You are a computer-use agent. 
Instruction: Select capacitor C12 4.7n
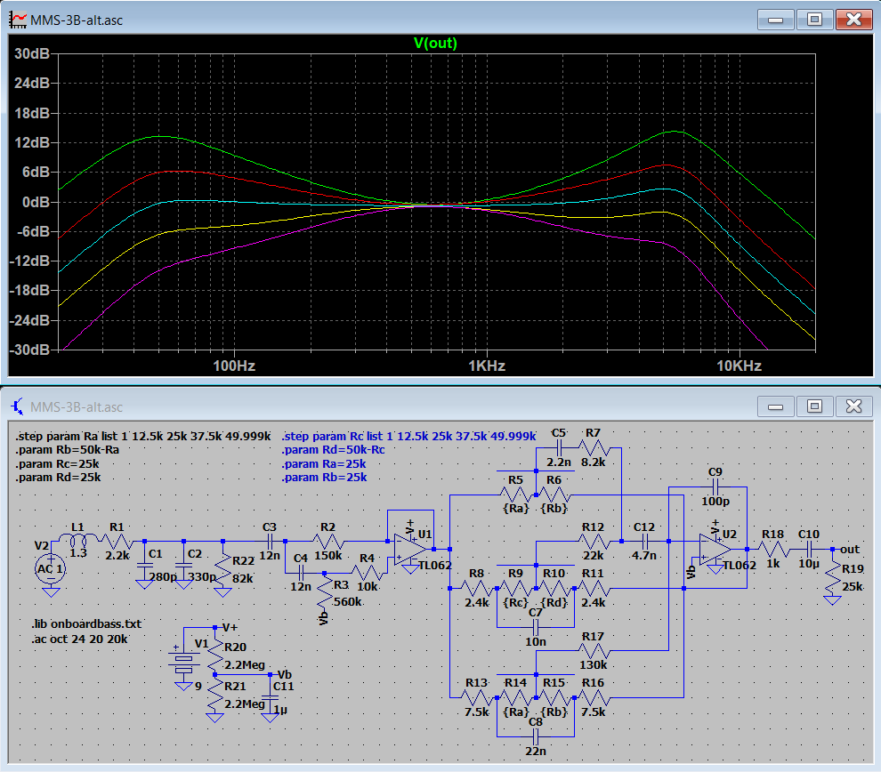click(644, 542)
